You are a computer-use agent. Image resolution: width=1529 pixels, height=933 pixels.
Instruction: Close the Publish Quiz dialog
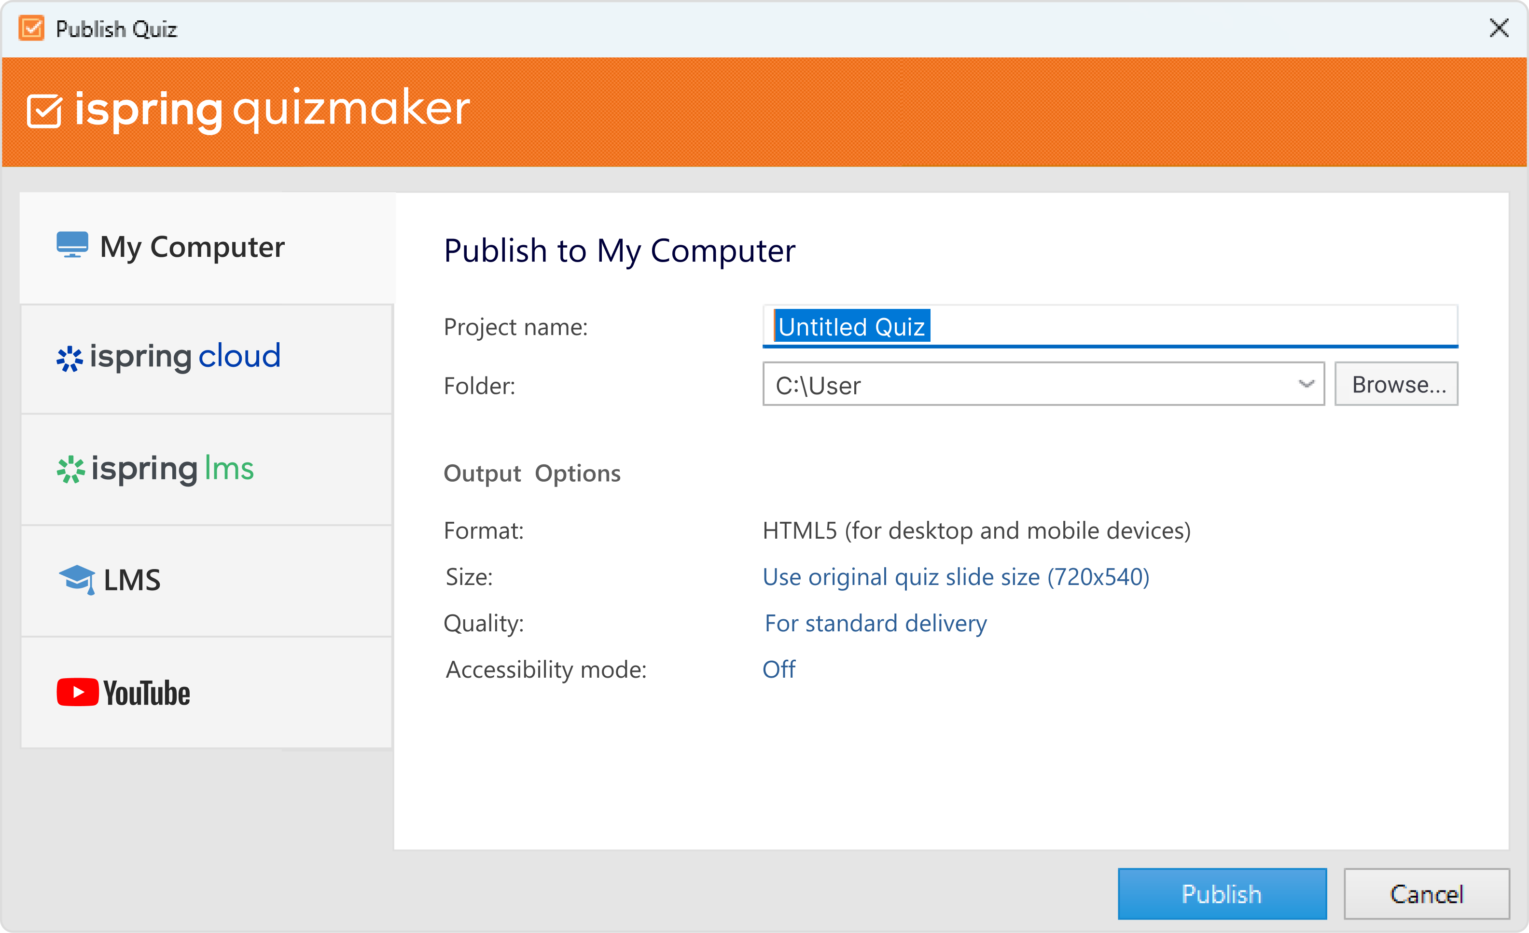pos(1499,28)
